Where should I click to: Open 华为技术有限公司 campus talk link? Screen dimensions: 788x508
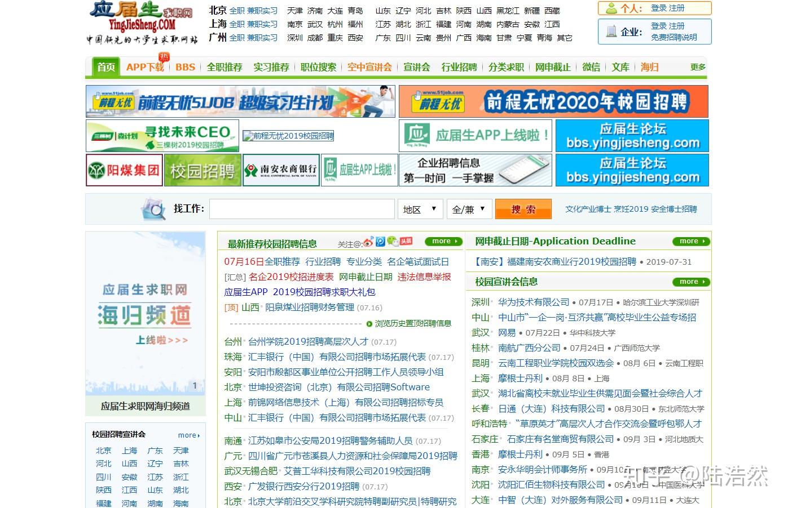pyautogui.click(x=534, y=302)
